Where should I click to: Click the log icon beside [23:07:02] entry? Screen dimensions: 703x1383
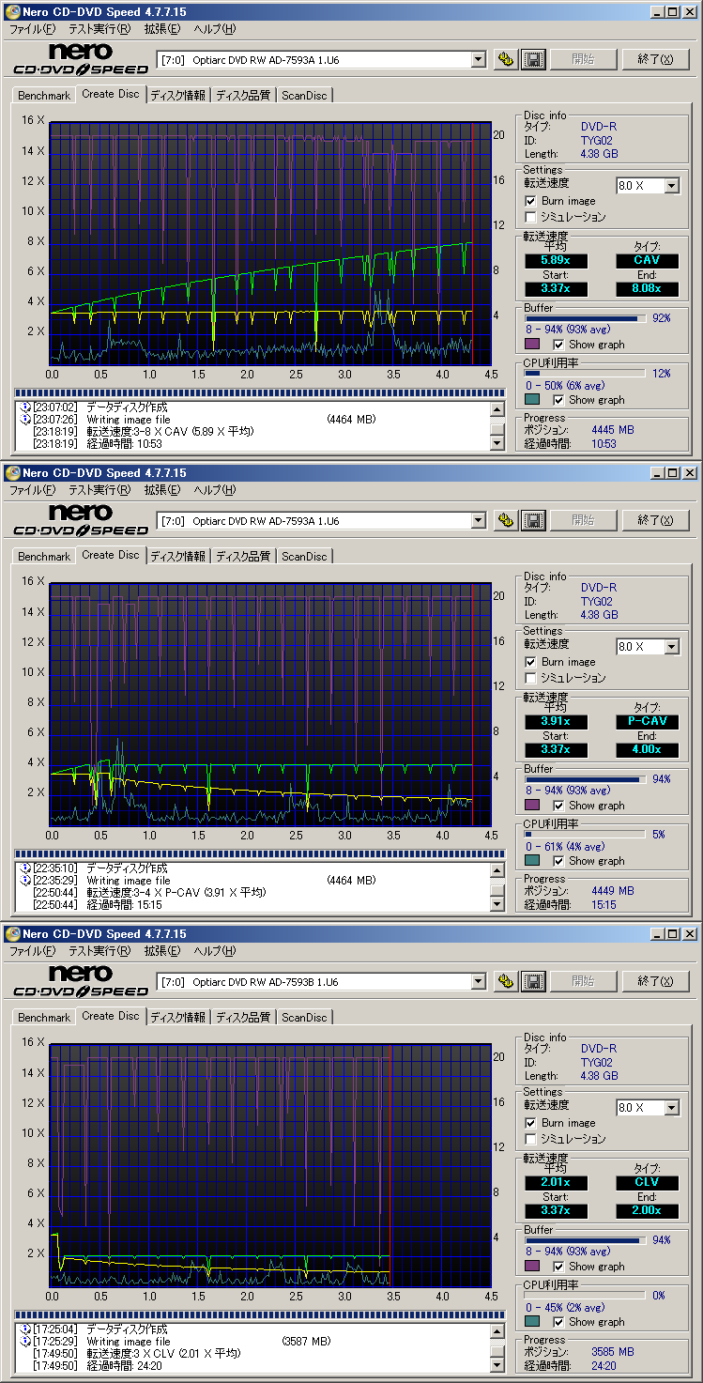coord(25,407)
